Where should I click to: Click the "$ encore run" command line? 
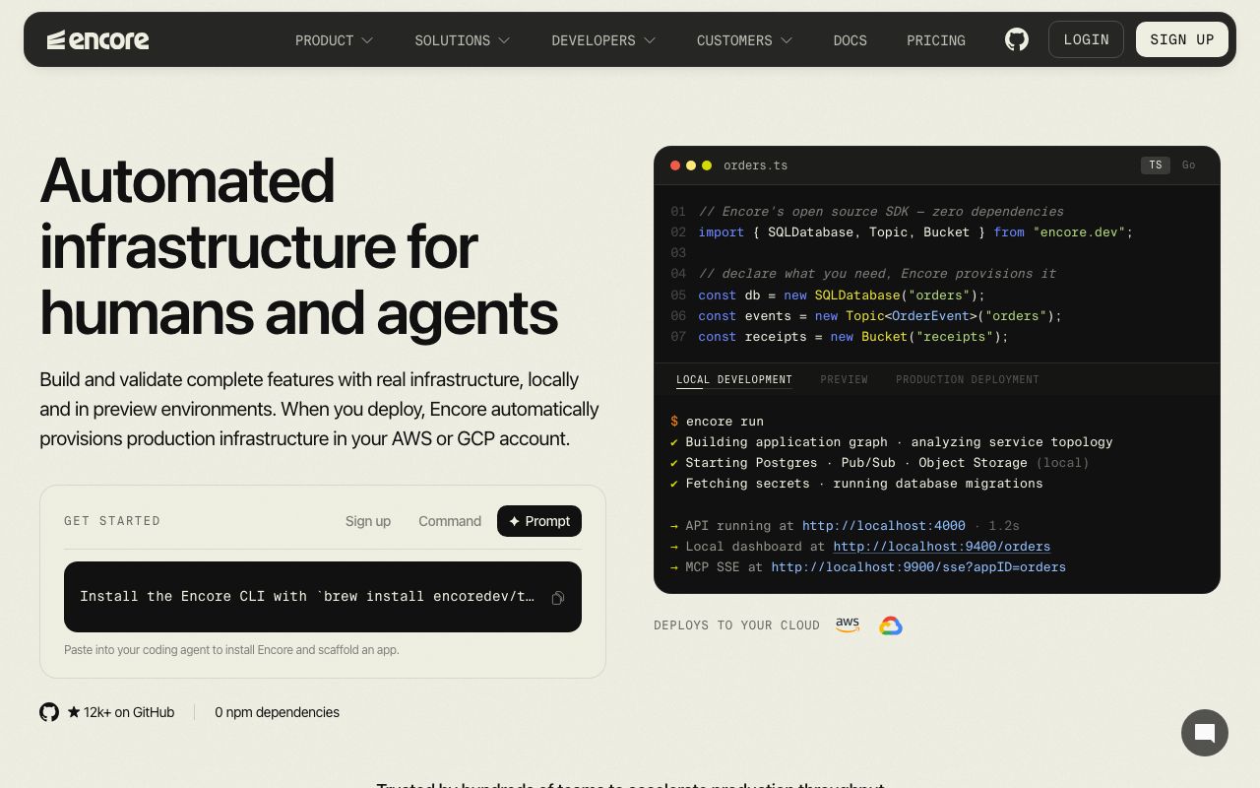tap(717, 422)
